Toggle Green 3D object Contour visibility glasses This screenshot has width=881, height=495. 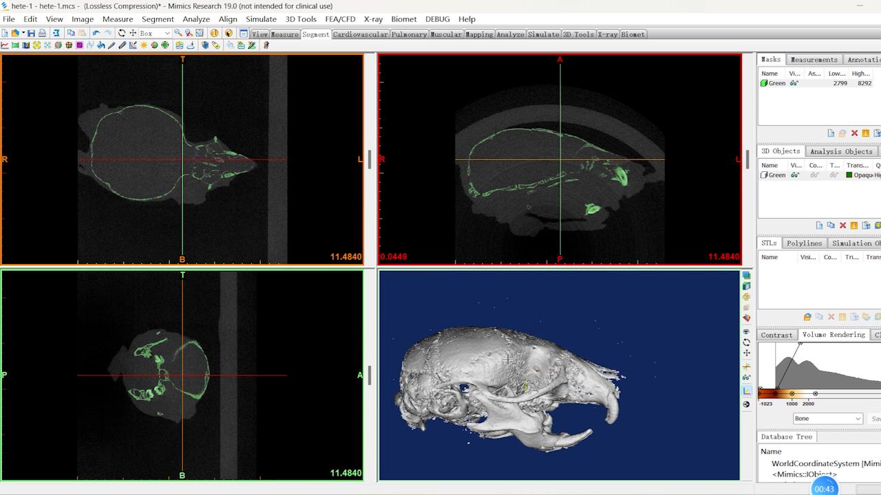point(814,175)
